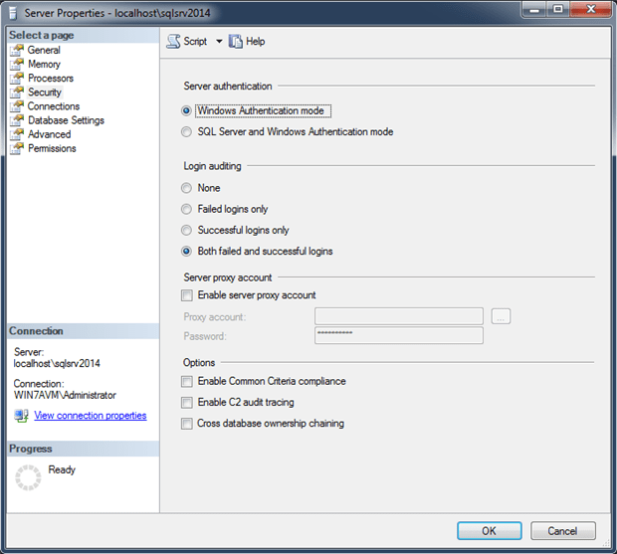The width and height of the screenshot is (617, 554).
Task: Click the server icon in title bar
Action: click(13, 13)
